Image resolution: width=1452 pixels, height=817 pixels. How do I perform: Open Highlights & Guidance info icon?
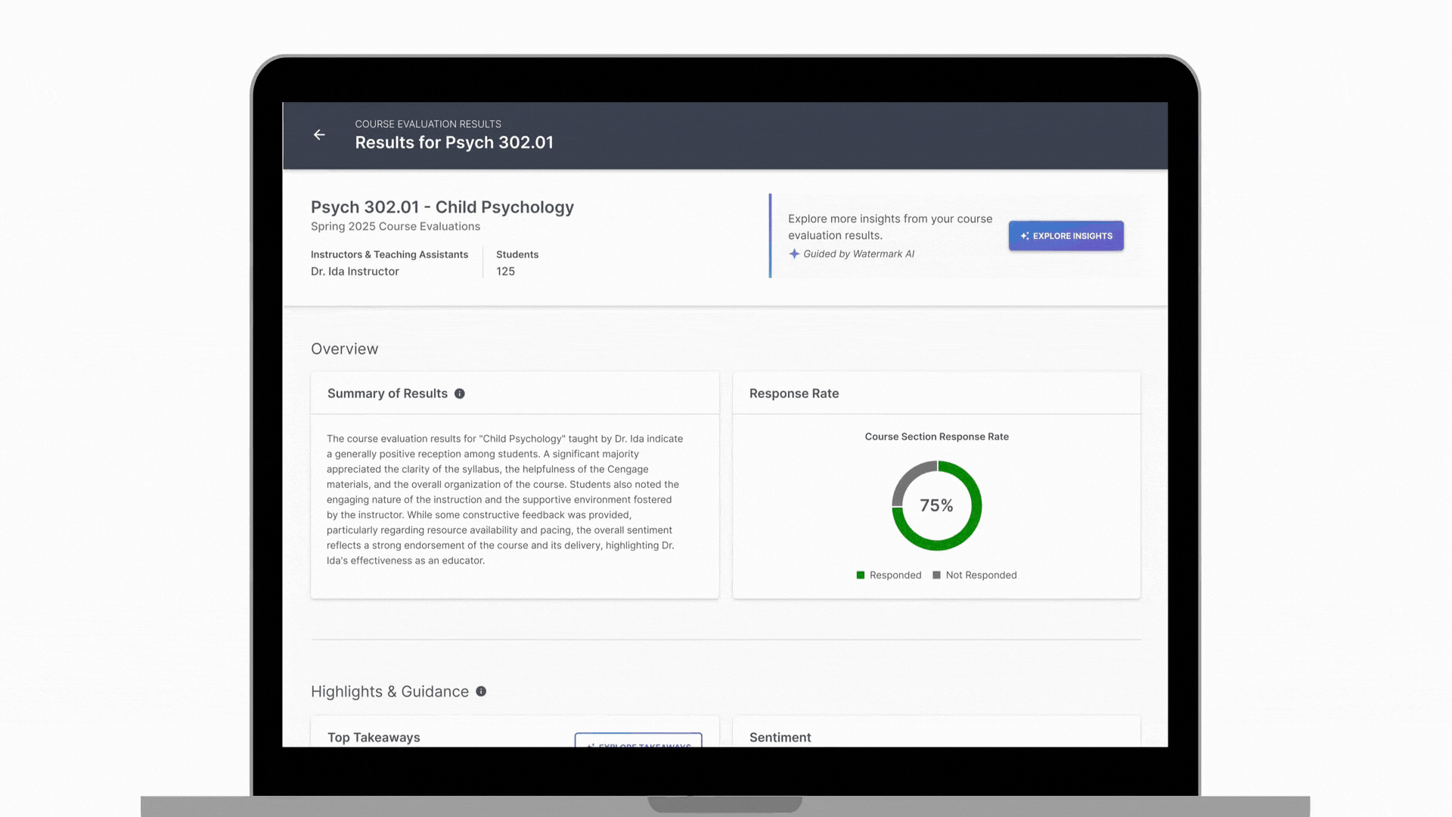(481, 691)
